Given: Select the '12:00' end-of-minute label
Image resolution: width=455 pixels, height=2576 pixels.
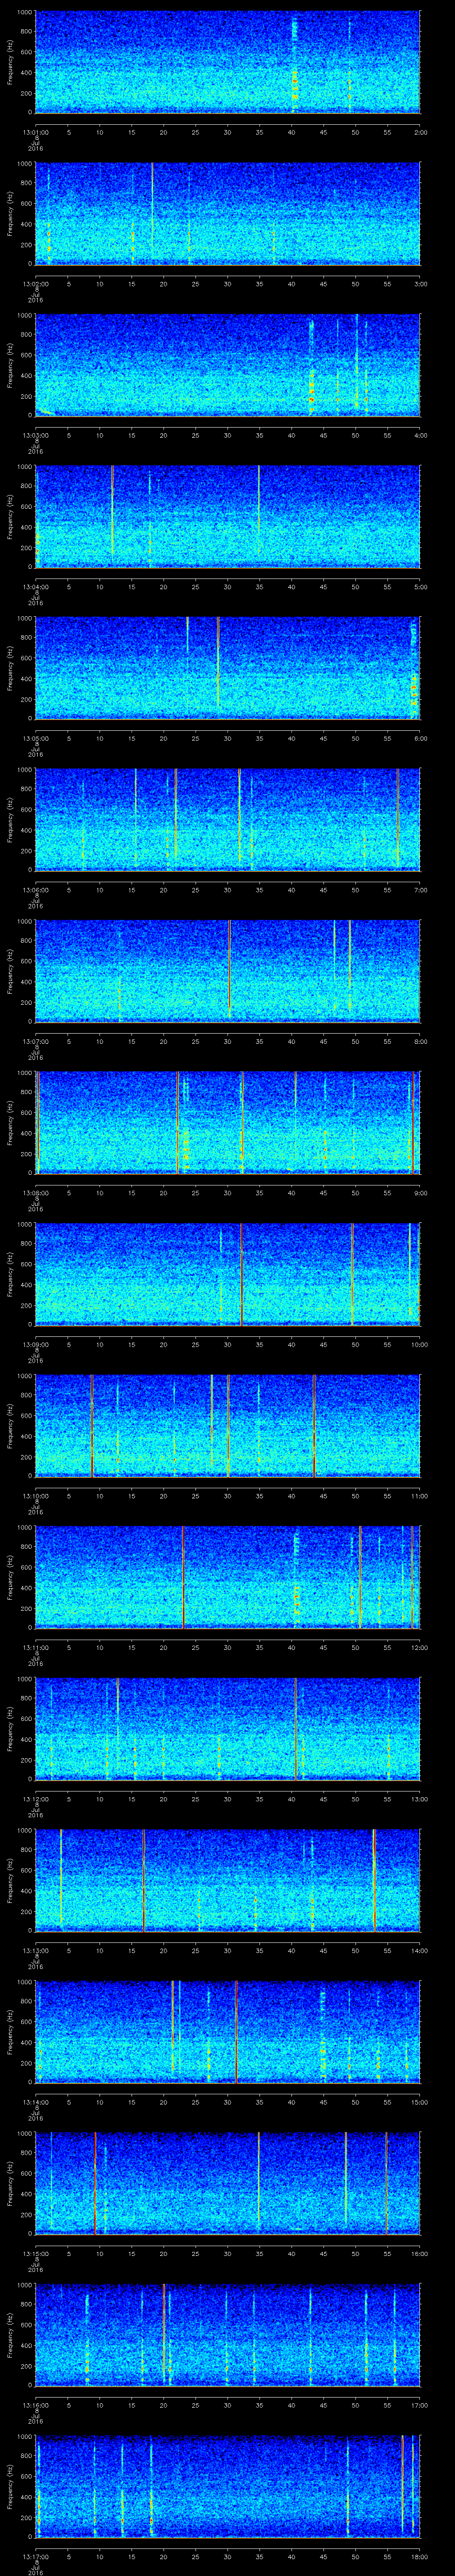Looking at the screenshot, I should click(x=419, y=1647).
